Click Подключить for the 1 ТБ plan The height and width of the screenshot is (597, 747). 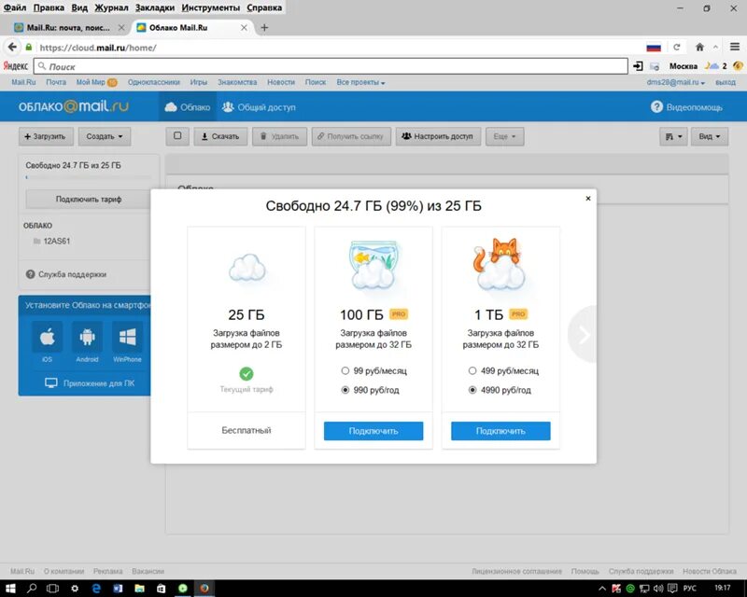pyautogui.click(x=500, y=431)
